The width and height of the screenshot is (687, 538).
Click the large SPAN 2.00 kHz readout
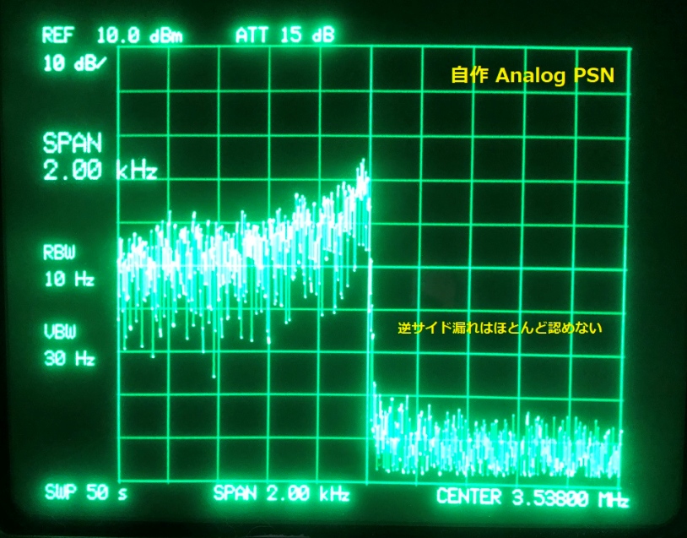(x=100, y=156)
